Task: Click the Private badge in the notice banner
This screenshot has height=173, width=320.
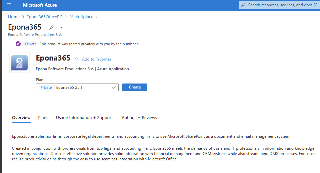Action: (x=31, y=44)
